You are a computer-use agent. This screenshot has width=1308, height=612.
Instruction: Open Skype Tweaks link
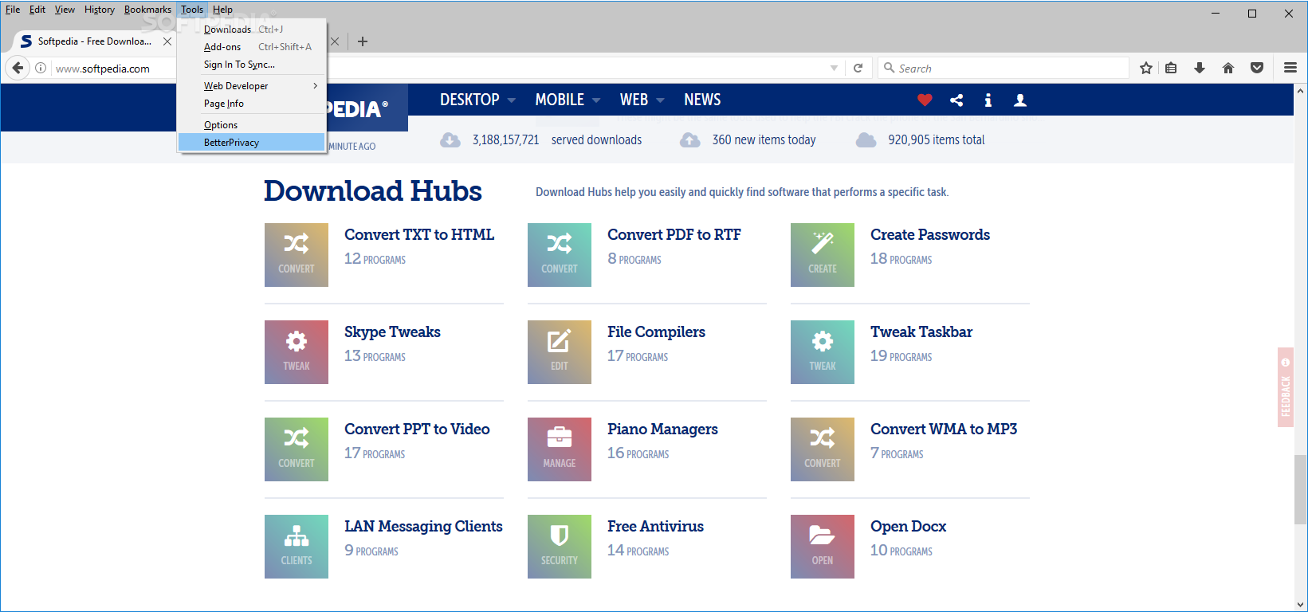392,332
